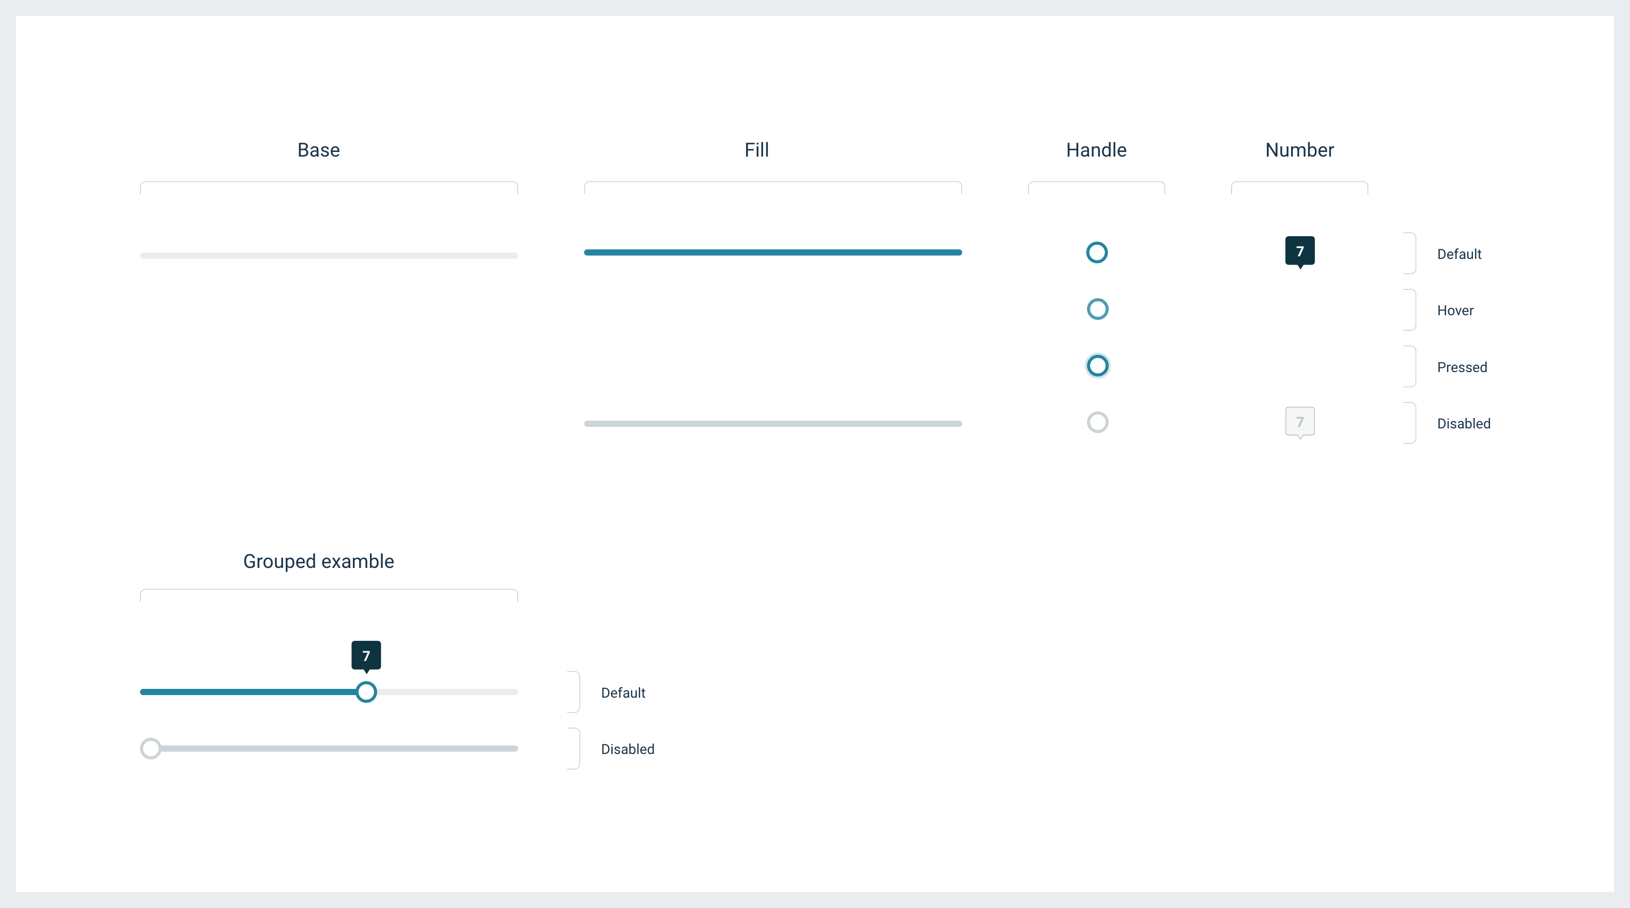Click the pressed state slider handle
The width and height of the screenshot is (1630, 908).
pyautogui.click(x=1097, y=365)
